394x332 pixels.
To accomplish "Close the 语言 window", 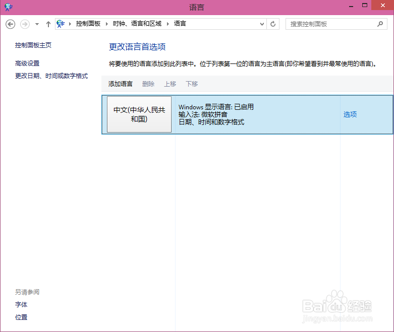I will click(382, 5).
